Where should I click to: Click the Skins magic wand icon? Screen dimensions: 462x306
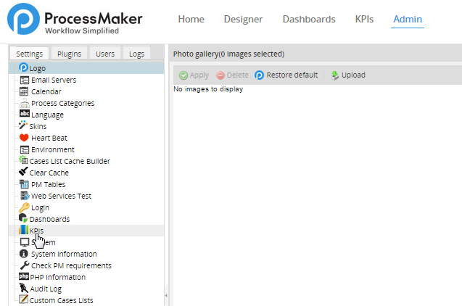coord(24,126)
